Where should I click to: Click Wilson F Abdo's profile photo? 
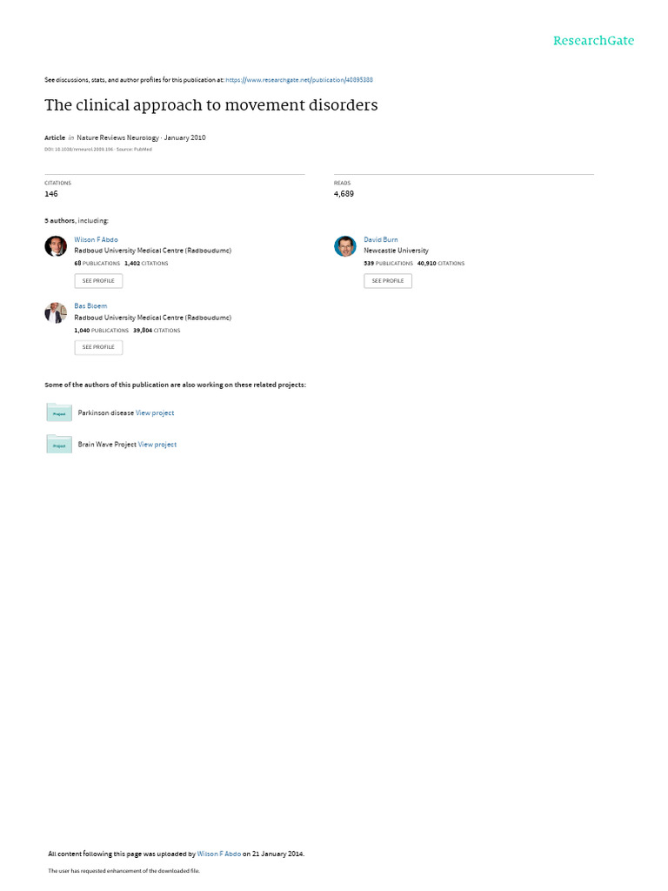click(x=56, y=246)
